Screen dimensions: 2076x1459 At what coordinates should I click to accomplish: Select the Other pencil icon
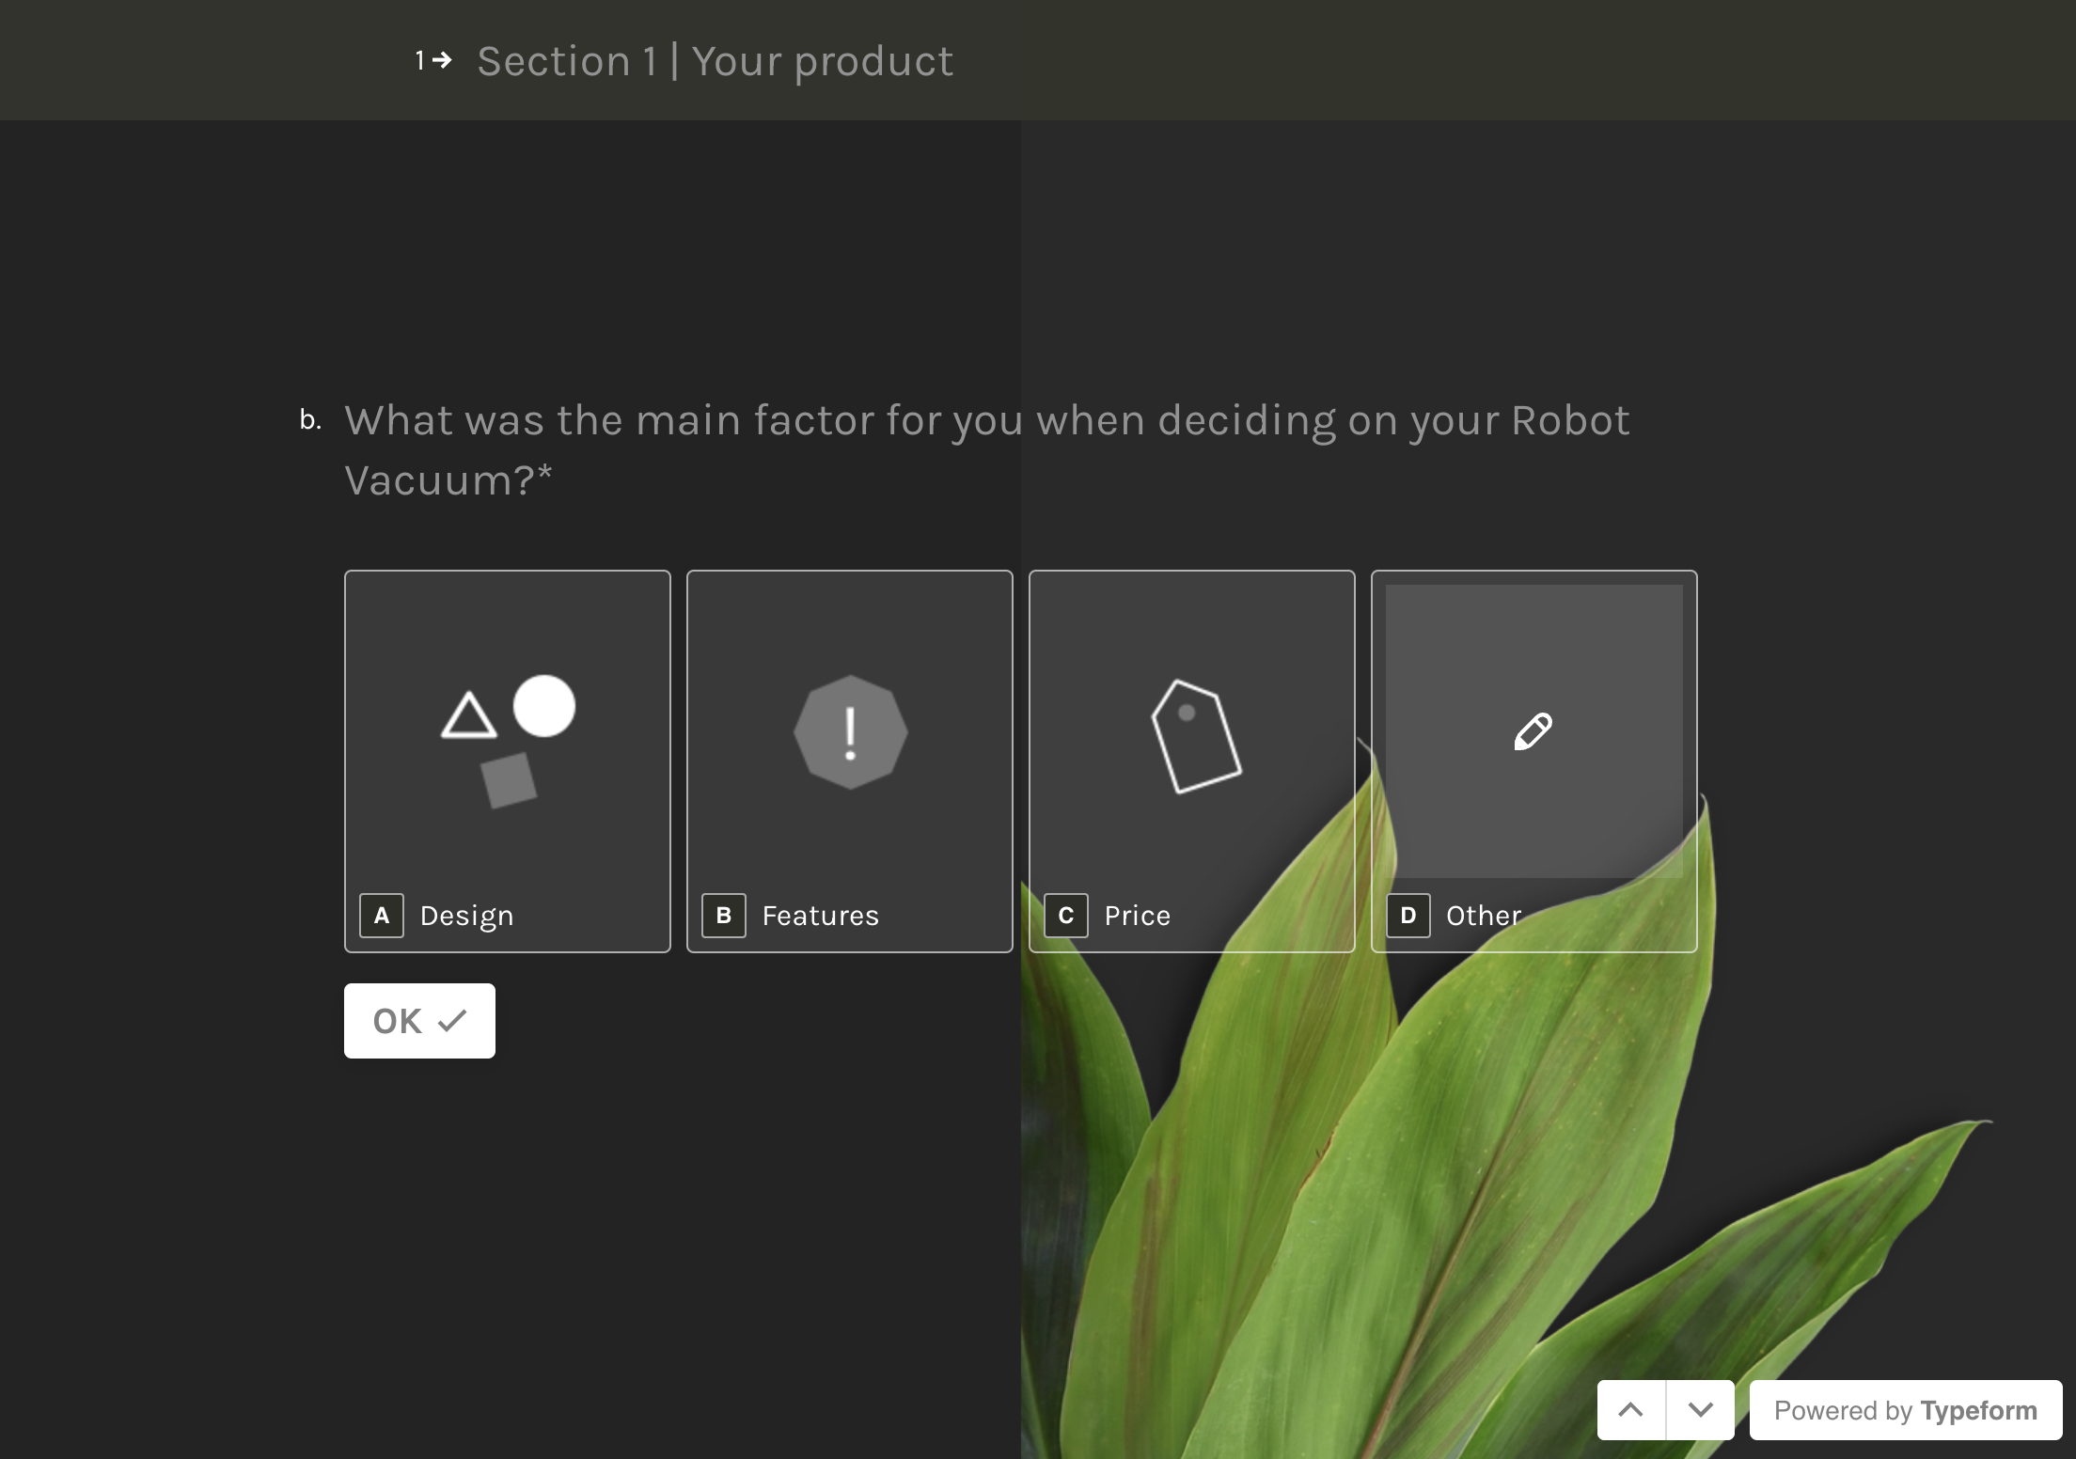1533,731
